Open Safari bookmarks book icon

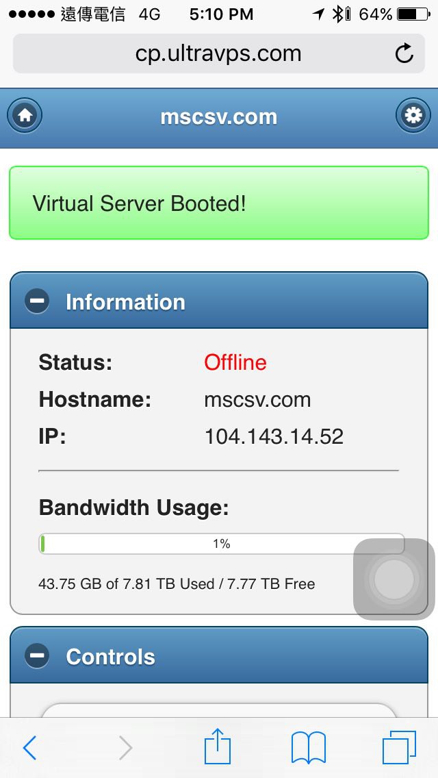(x=308, y=747)
